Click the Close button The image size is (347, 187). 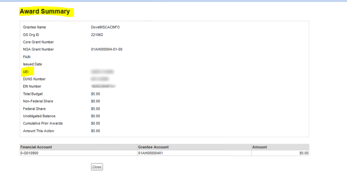click(97, 167)
